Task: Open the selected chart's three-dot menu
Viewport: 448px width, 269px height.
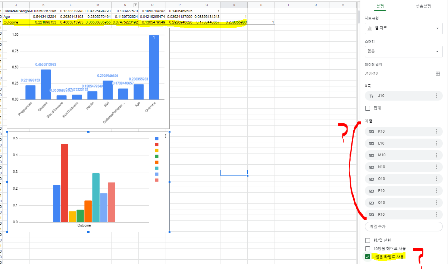Action: pyautogui.click(x=166, y=136)
